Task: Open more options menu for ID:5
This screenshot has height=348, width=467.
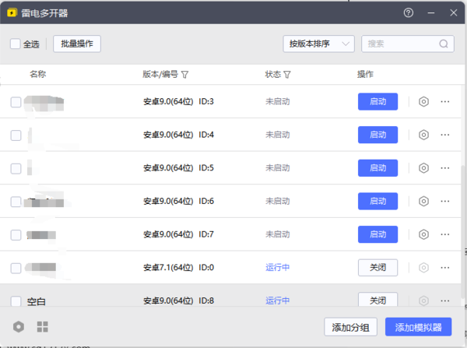Action: point(445,168)
